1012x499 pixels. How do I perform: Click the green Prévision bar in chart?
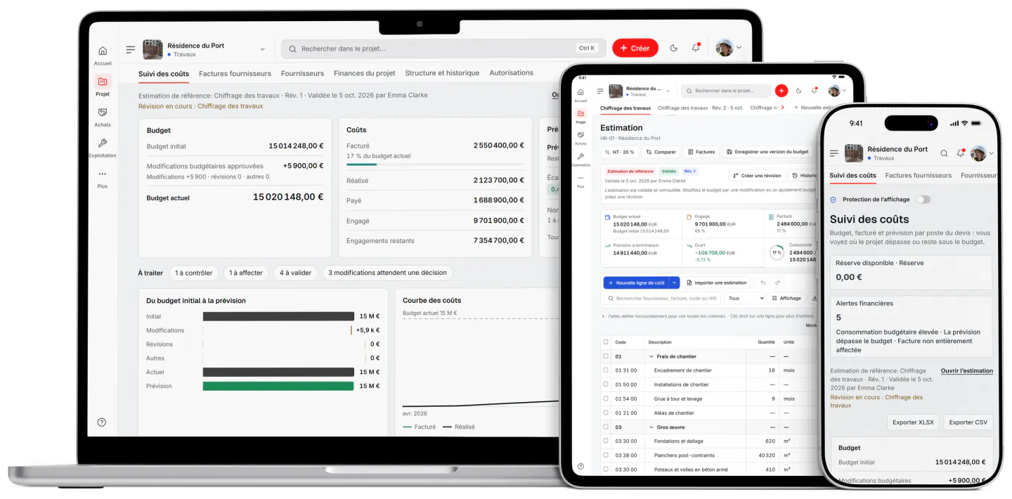coord(278,386)
